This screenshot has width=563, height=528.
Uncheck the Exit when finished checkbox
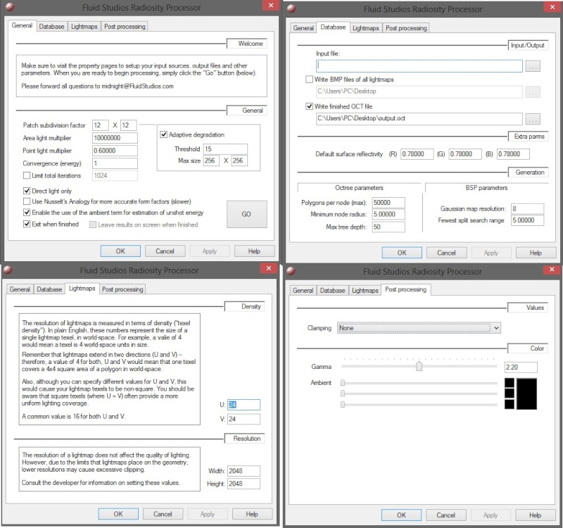[27, 224]
